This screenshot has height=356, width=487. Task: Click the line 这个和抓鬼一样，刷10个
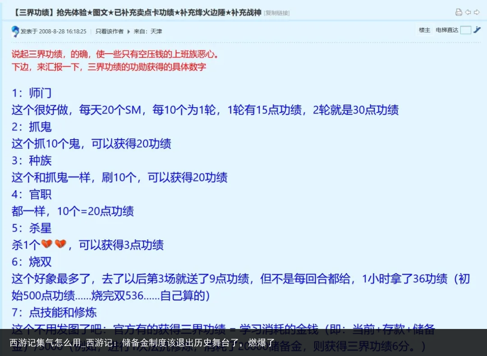pyautogui.click(x=119, y=177)
